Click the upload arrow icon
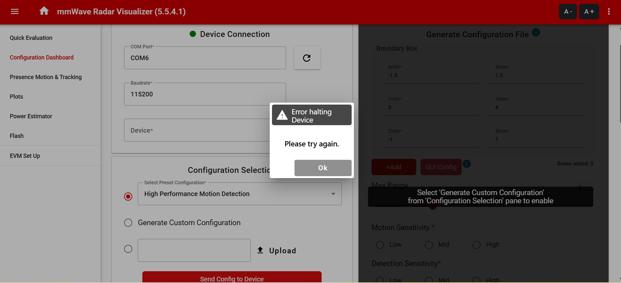 pos(260,250)
